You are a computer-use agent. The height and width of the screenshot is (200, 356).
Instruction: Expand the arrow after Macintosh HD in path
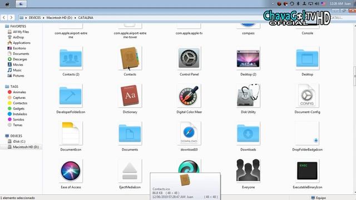75,18
